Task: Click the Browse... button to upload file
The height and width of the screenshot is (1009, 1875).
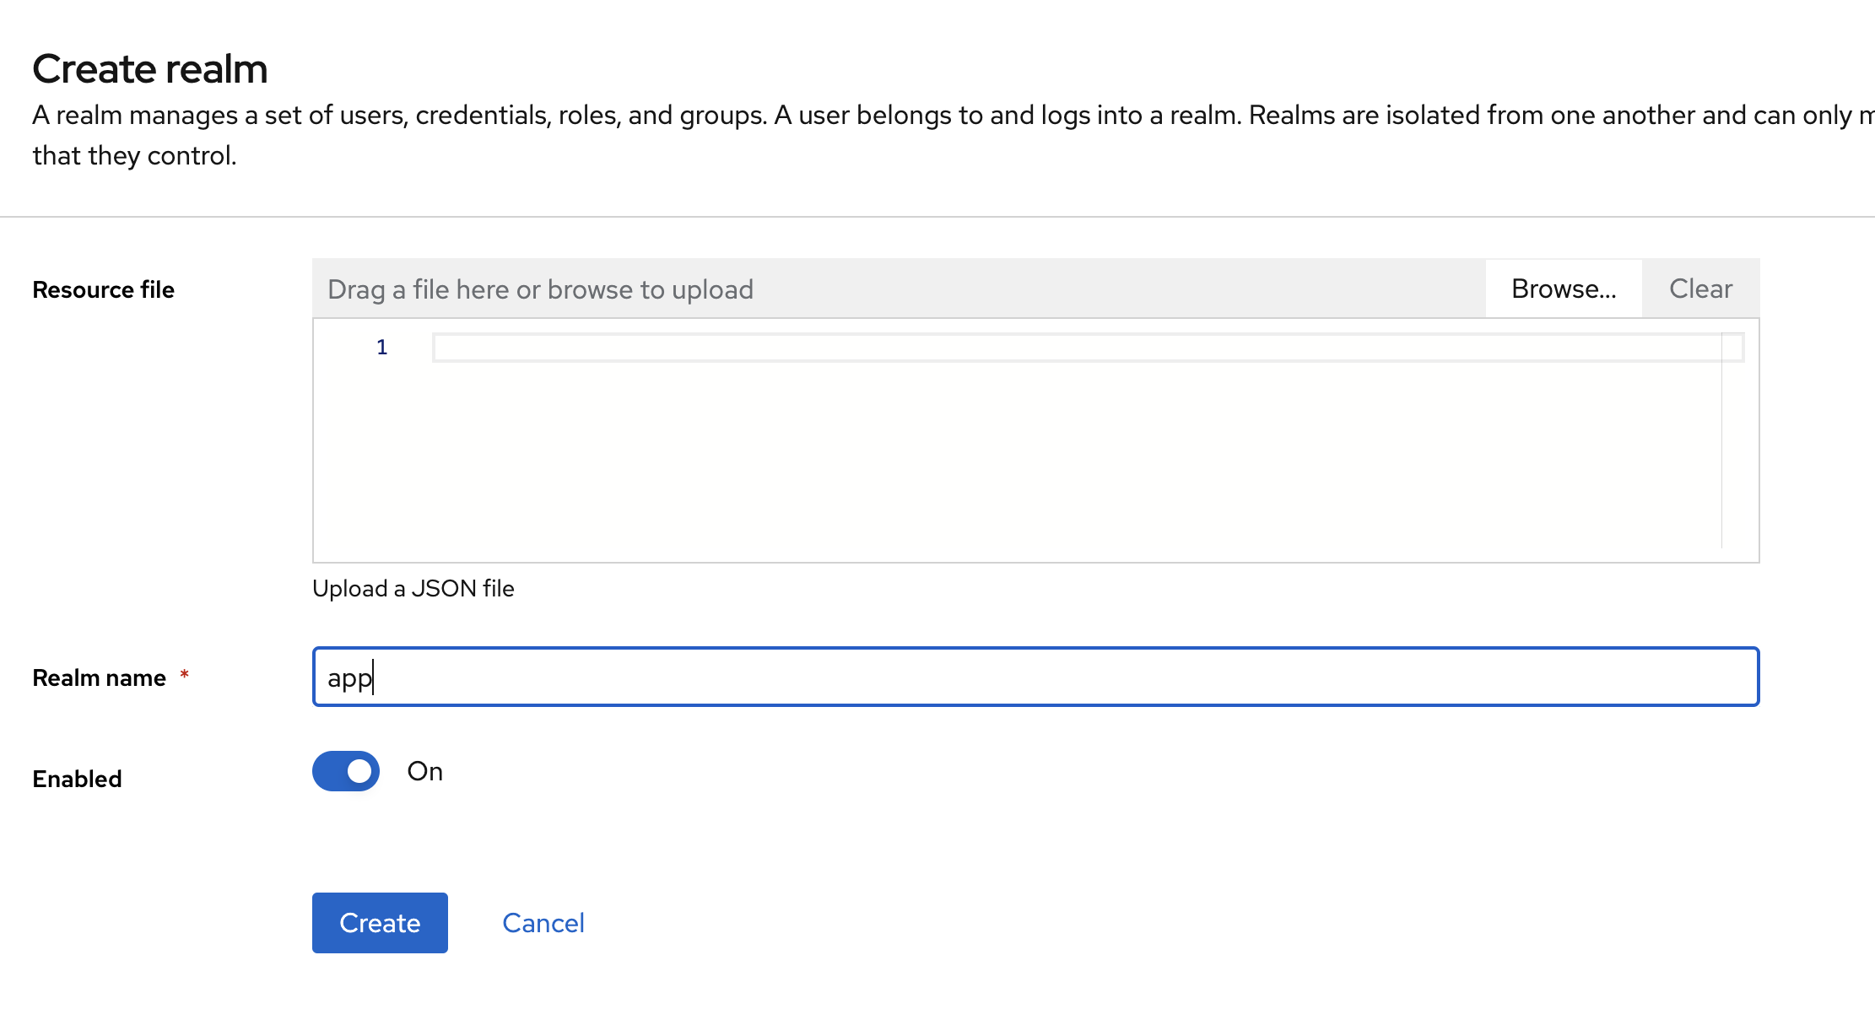Action: tap(1563, 289)
